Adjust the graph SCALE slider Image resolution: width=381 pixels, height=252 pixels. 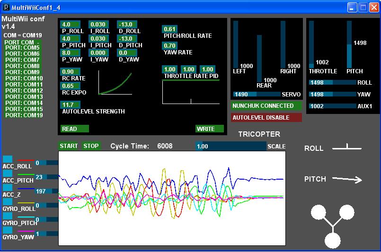(231, 146)
